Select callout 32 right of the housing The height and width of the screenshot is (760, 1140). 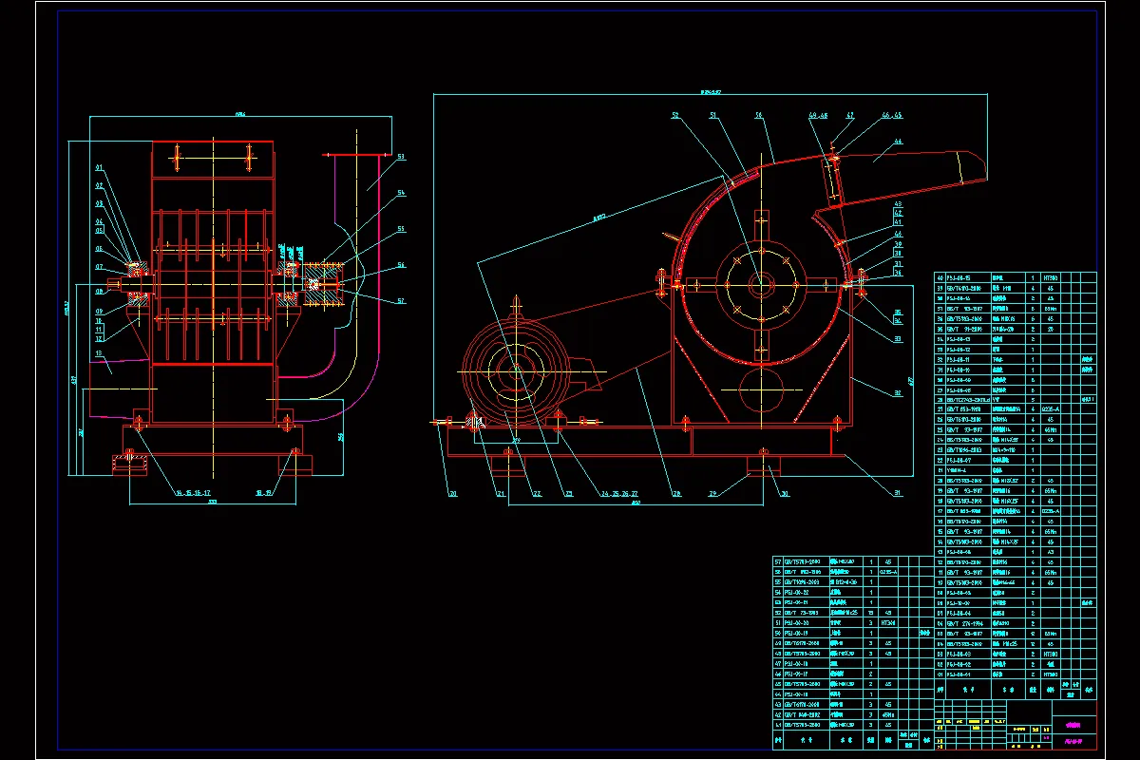[899, 391]
